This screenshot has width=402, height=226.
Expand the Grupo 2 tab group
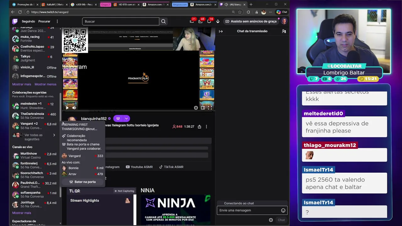click(106, 4)
